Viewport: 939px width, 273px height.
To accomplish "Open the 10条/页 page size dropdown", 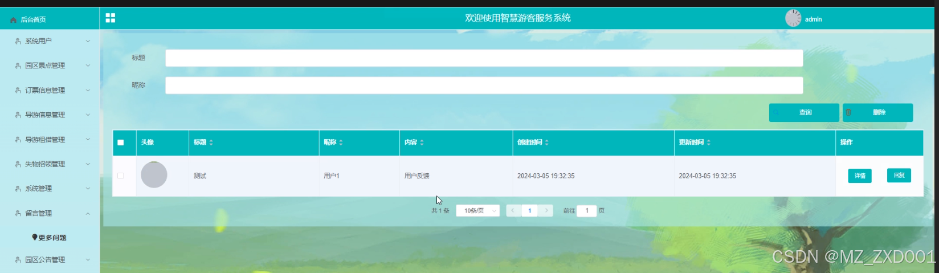I will 478,210.
